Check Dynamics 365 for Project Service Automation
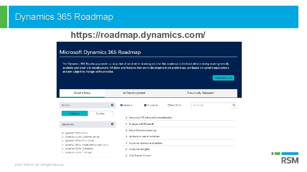This screenshot has height=172, width=307. point(63,145)
